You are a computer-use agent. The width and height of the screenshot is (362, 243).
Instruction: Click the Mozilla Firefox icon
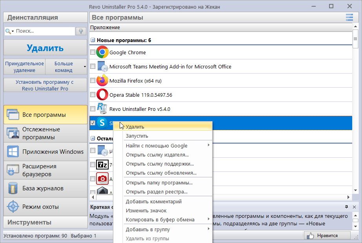pyautogui.click(x=102, y=80)
